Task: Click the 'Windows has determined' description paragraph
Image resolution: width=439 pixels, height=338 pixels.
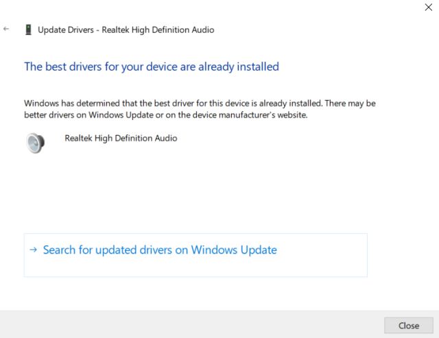Action: (200, 109)
